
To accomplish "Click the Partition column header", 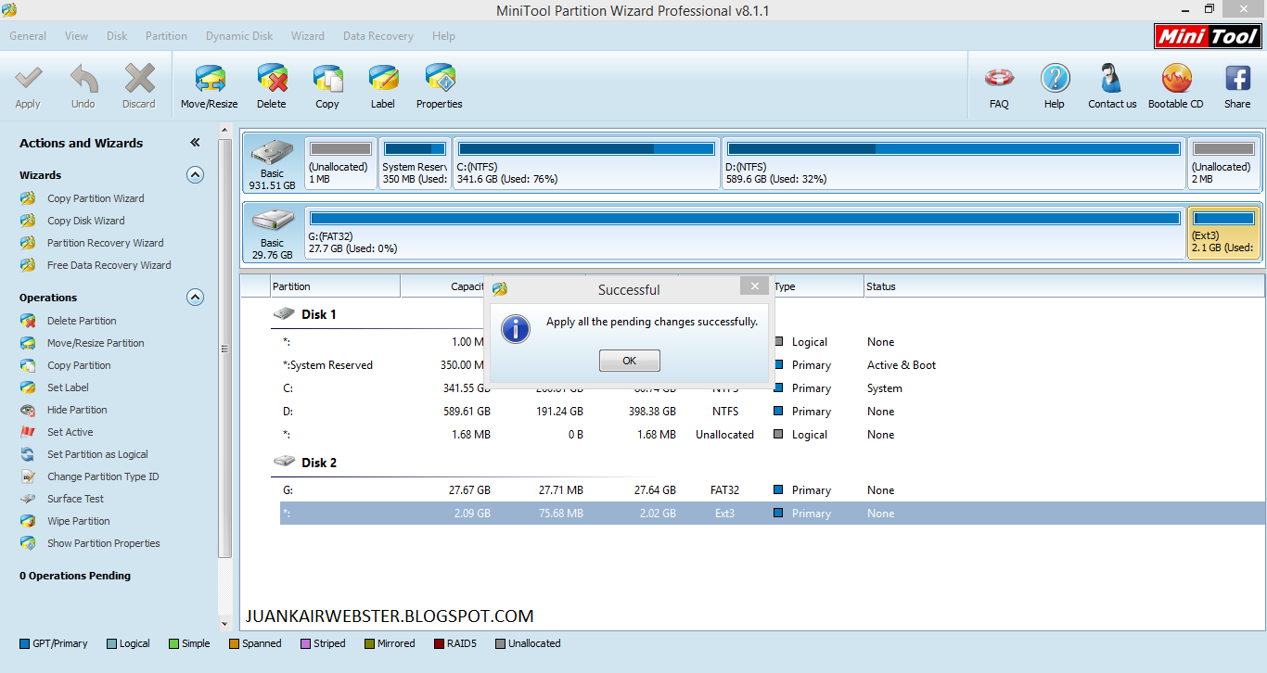I will pos(335,286).
